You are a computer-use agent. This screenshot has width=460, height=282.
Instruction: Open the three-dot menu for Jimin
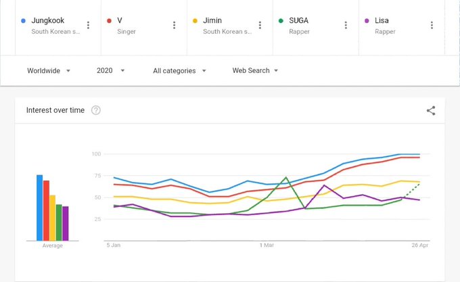pos(260,25)
